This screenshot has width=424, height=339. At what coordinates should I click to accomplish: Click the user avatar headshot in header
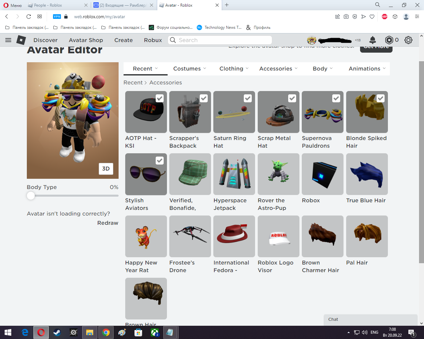pos(311,40)
